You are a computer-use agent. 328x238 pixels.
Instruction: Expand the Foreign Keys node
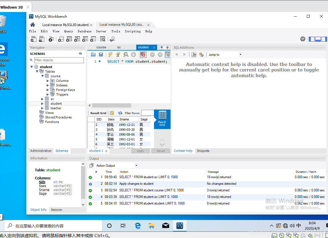click(48, 90)
